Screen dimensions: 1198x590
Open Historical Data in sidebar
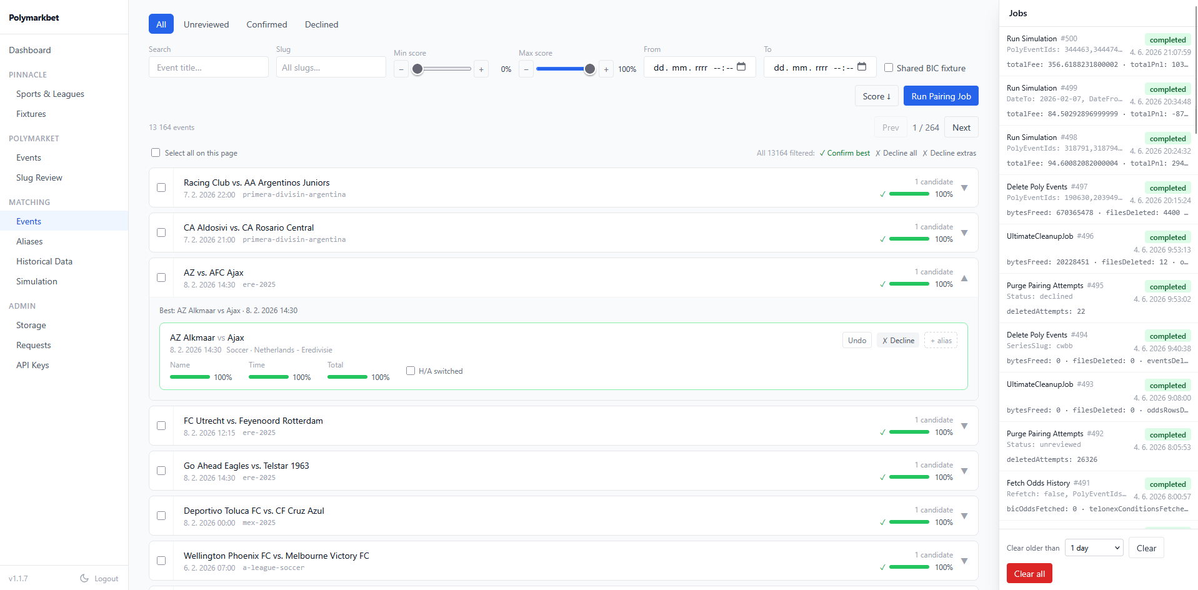(x=44, y=261)
